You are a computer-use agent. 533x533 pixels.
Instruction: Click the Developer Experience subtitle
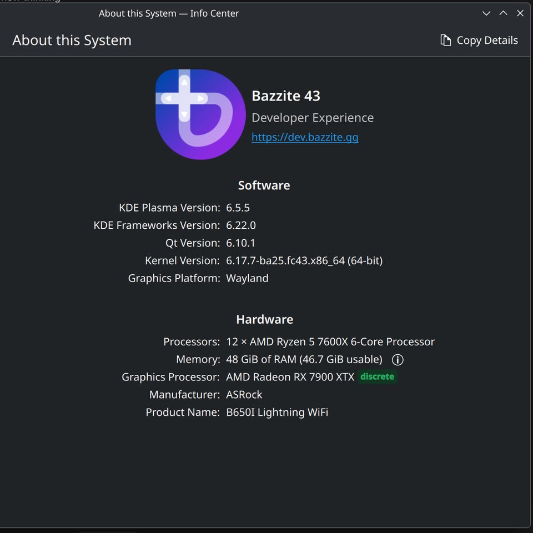[x=313, y=118]
